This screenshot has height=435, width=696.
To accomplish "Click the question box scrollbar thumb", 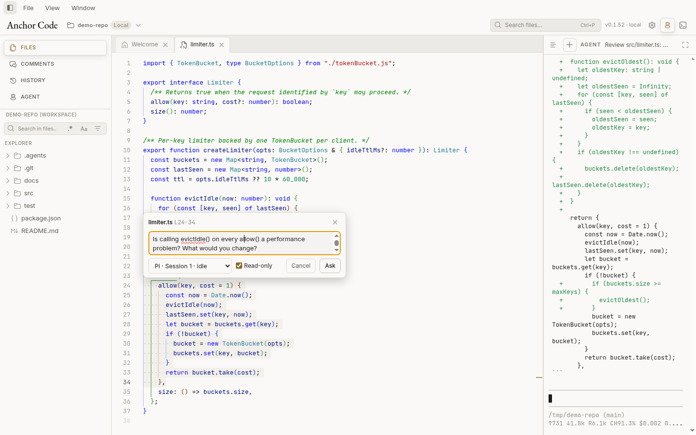I will tap(336, 243).
